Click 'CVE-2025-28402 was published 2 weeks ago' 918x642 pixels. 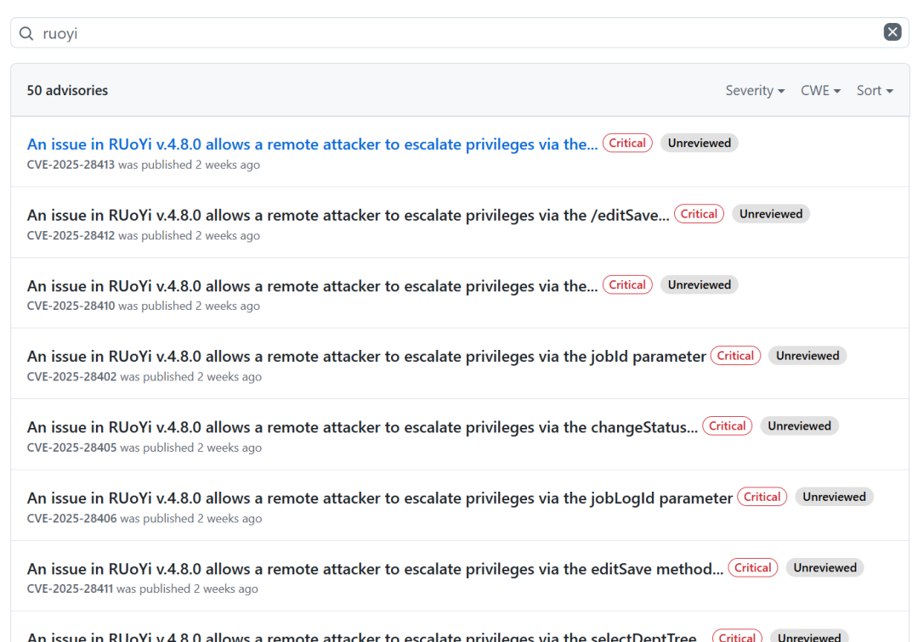point(144,376)
